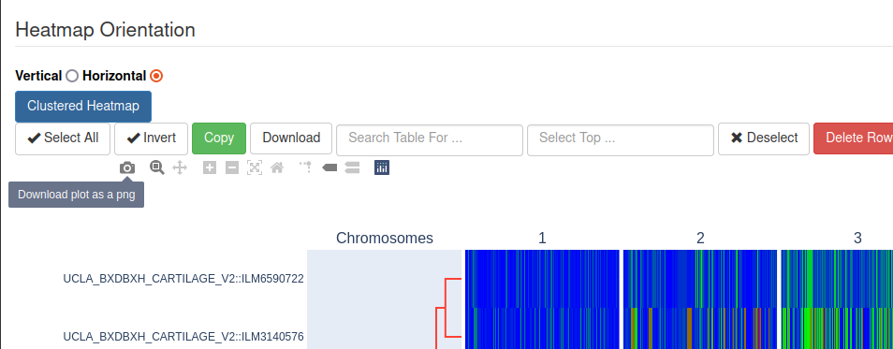This screenshot has width=893, height=349.
Task: Open the Plotly logo link icon
Action: click(382, 167)
